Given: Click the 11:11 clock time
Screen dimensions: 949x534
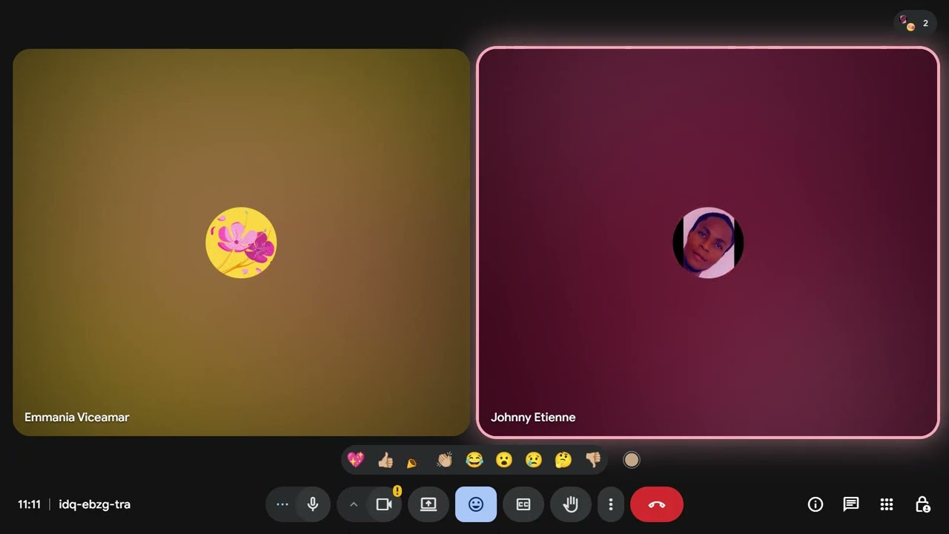Looking at the screenshot, I should [30, 504].
